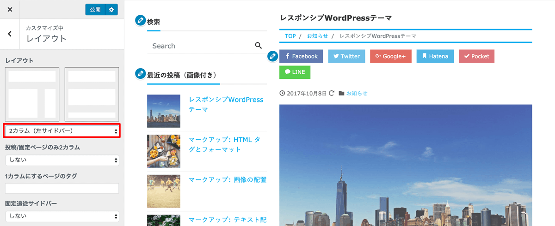This screenshot has width=555, height=226.
Task: Share via the green LINE button
Action: [x=295, y=72]
